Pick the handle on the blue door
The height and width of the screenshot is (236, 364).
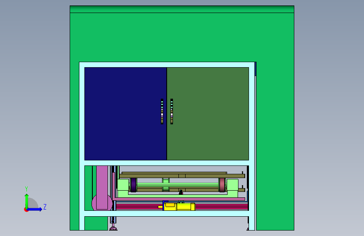(162, 112)
